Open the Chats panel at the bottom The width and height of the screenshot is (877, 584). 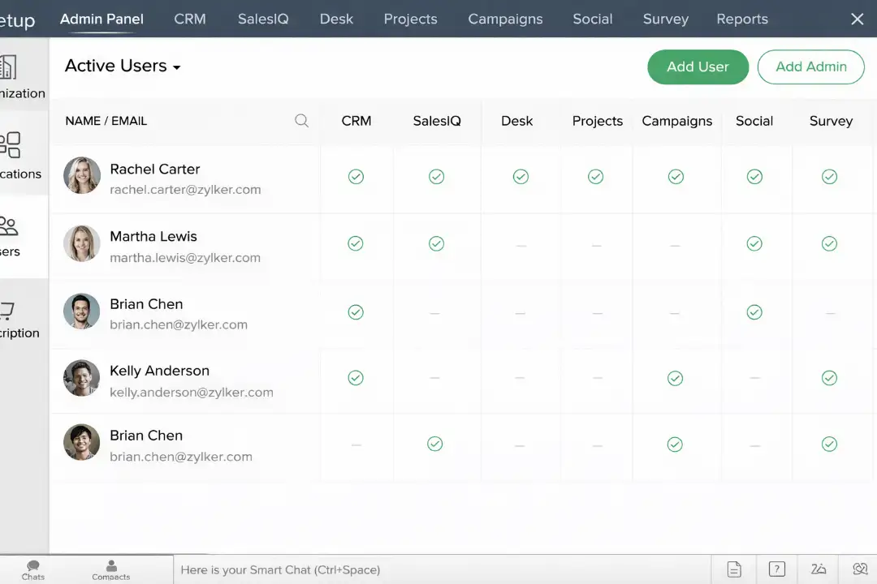point(32,568)
